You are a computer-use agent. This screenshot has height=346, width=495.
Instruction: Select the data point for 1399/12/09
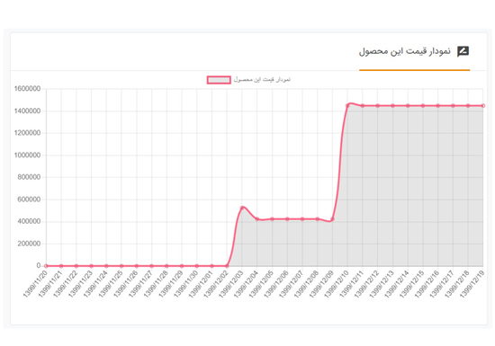[332, 219]
